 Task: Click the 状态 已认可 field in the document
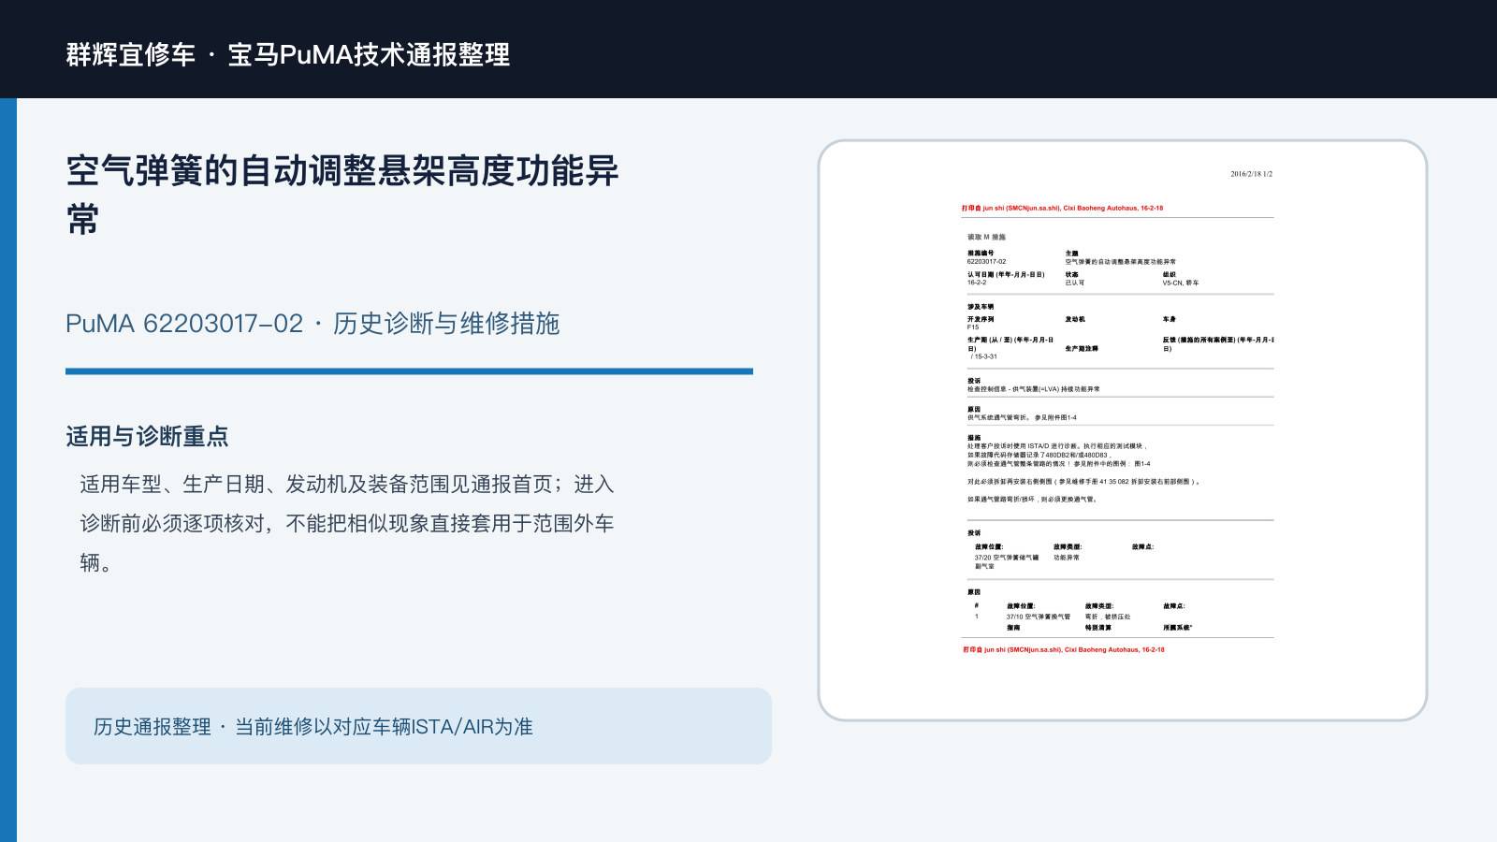(1075, 279)
